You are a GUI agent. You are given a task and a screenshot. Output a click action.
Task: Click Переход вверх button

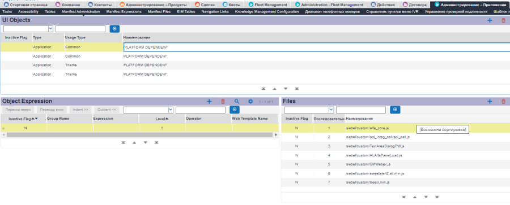[18, 110]
